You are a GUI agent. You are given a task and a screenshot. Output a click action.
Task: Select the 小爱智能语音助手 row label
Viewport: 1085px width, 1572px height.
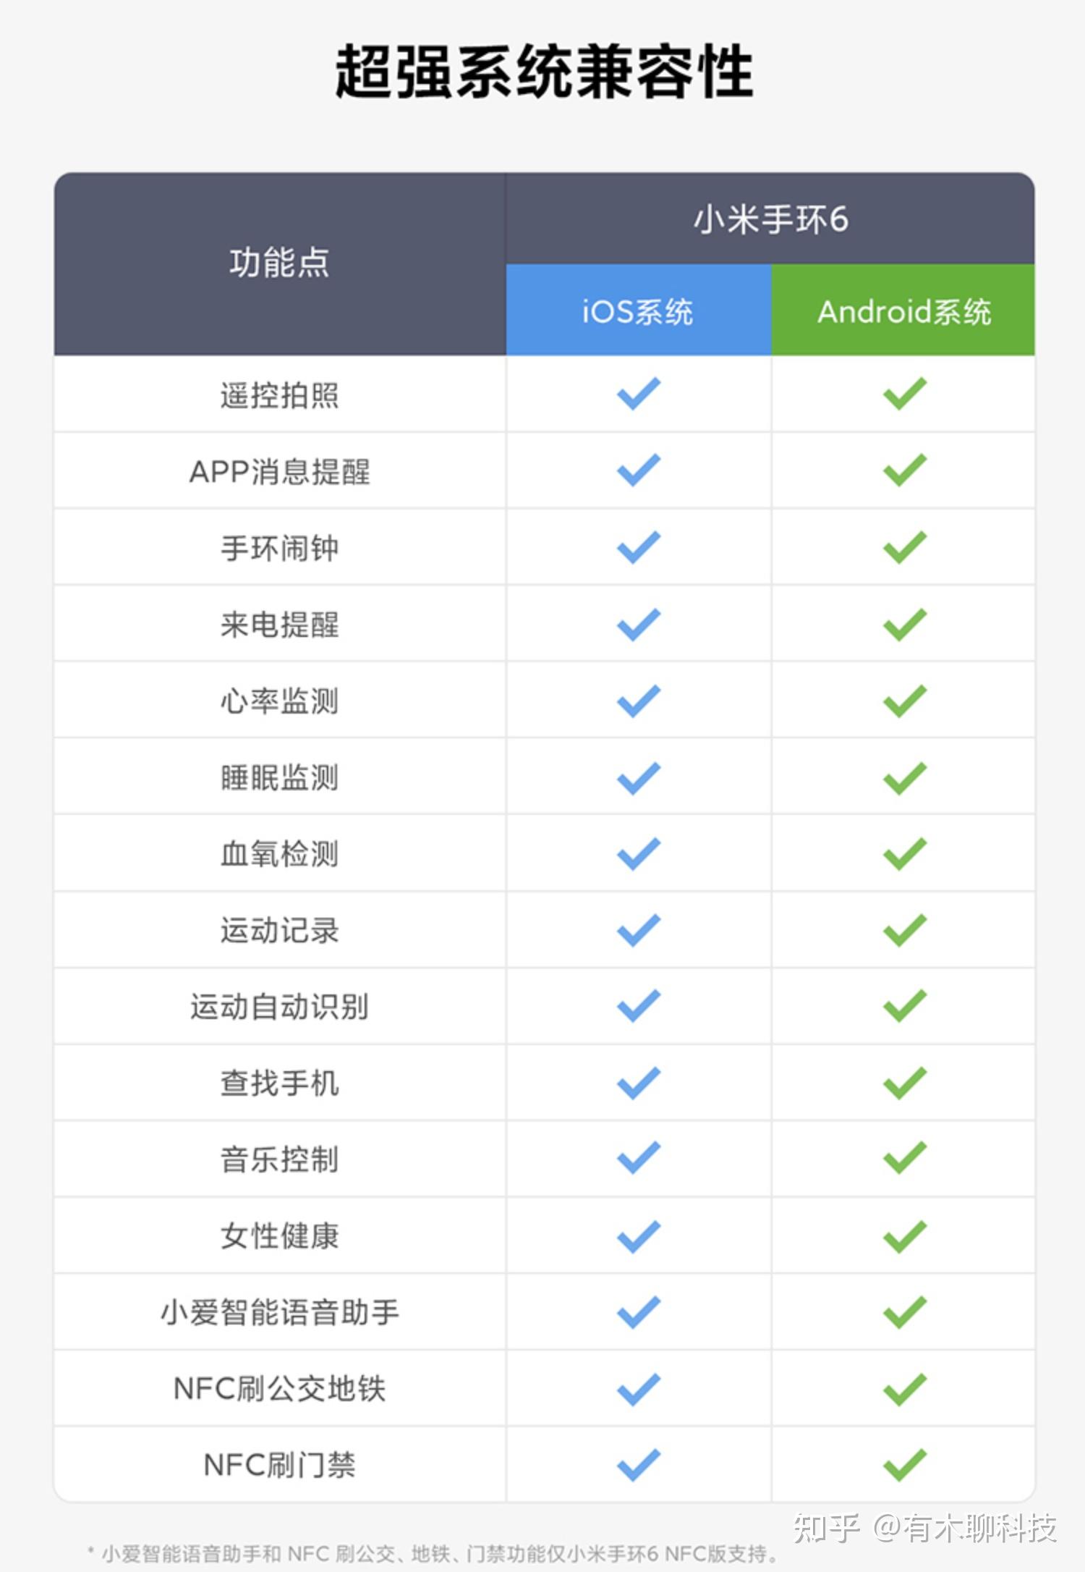pyautogui.click(x=280, y=1312)
